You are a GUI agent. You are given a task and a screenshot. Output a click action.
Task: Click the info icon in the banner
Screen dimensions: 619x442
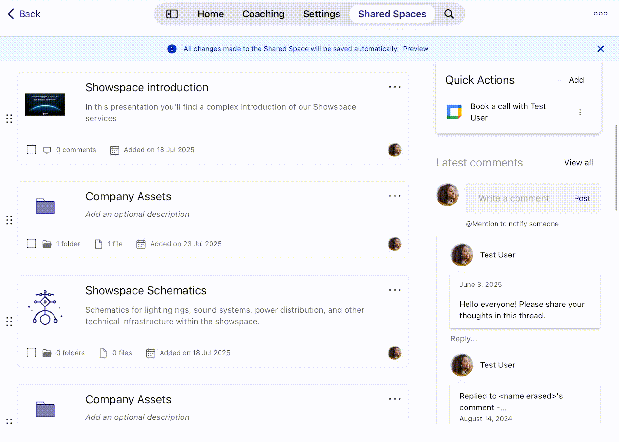(172, 49)
